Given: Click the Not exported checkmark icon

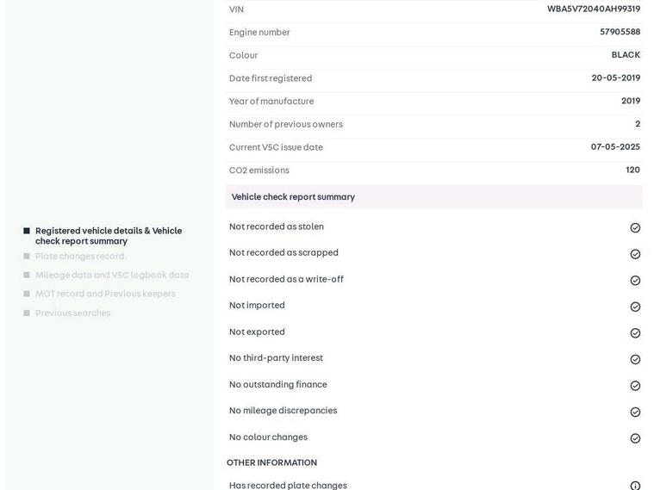Looking at the screenshot, I should pos(635,333).
